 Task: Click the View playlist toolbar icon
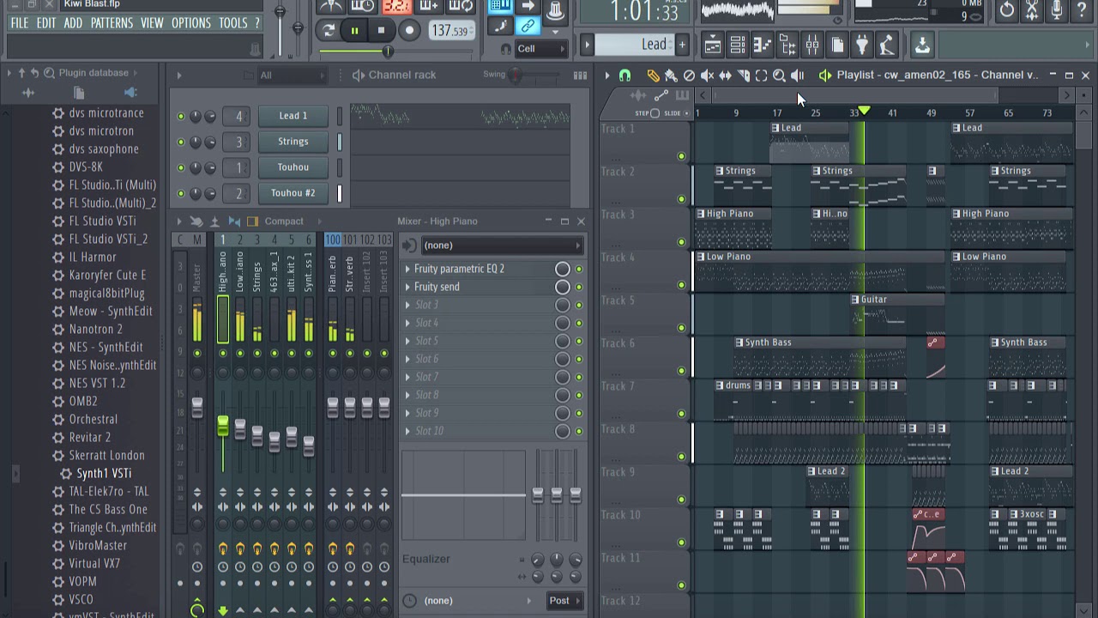[x=713, y=45]
